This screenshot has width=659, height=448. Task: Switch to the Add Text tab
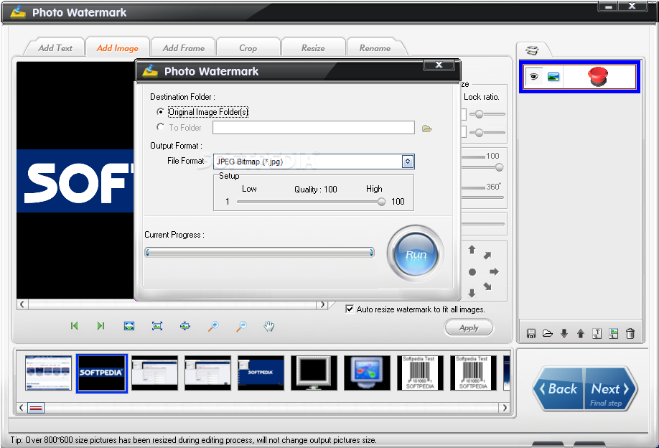pos(55,48)
